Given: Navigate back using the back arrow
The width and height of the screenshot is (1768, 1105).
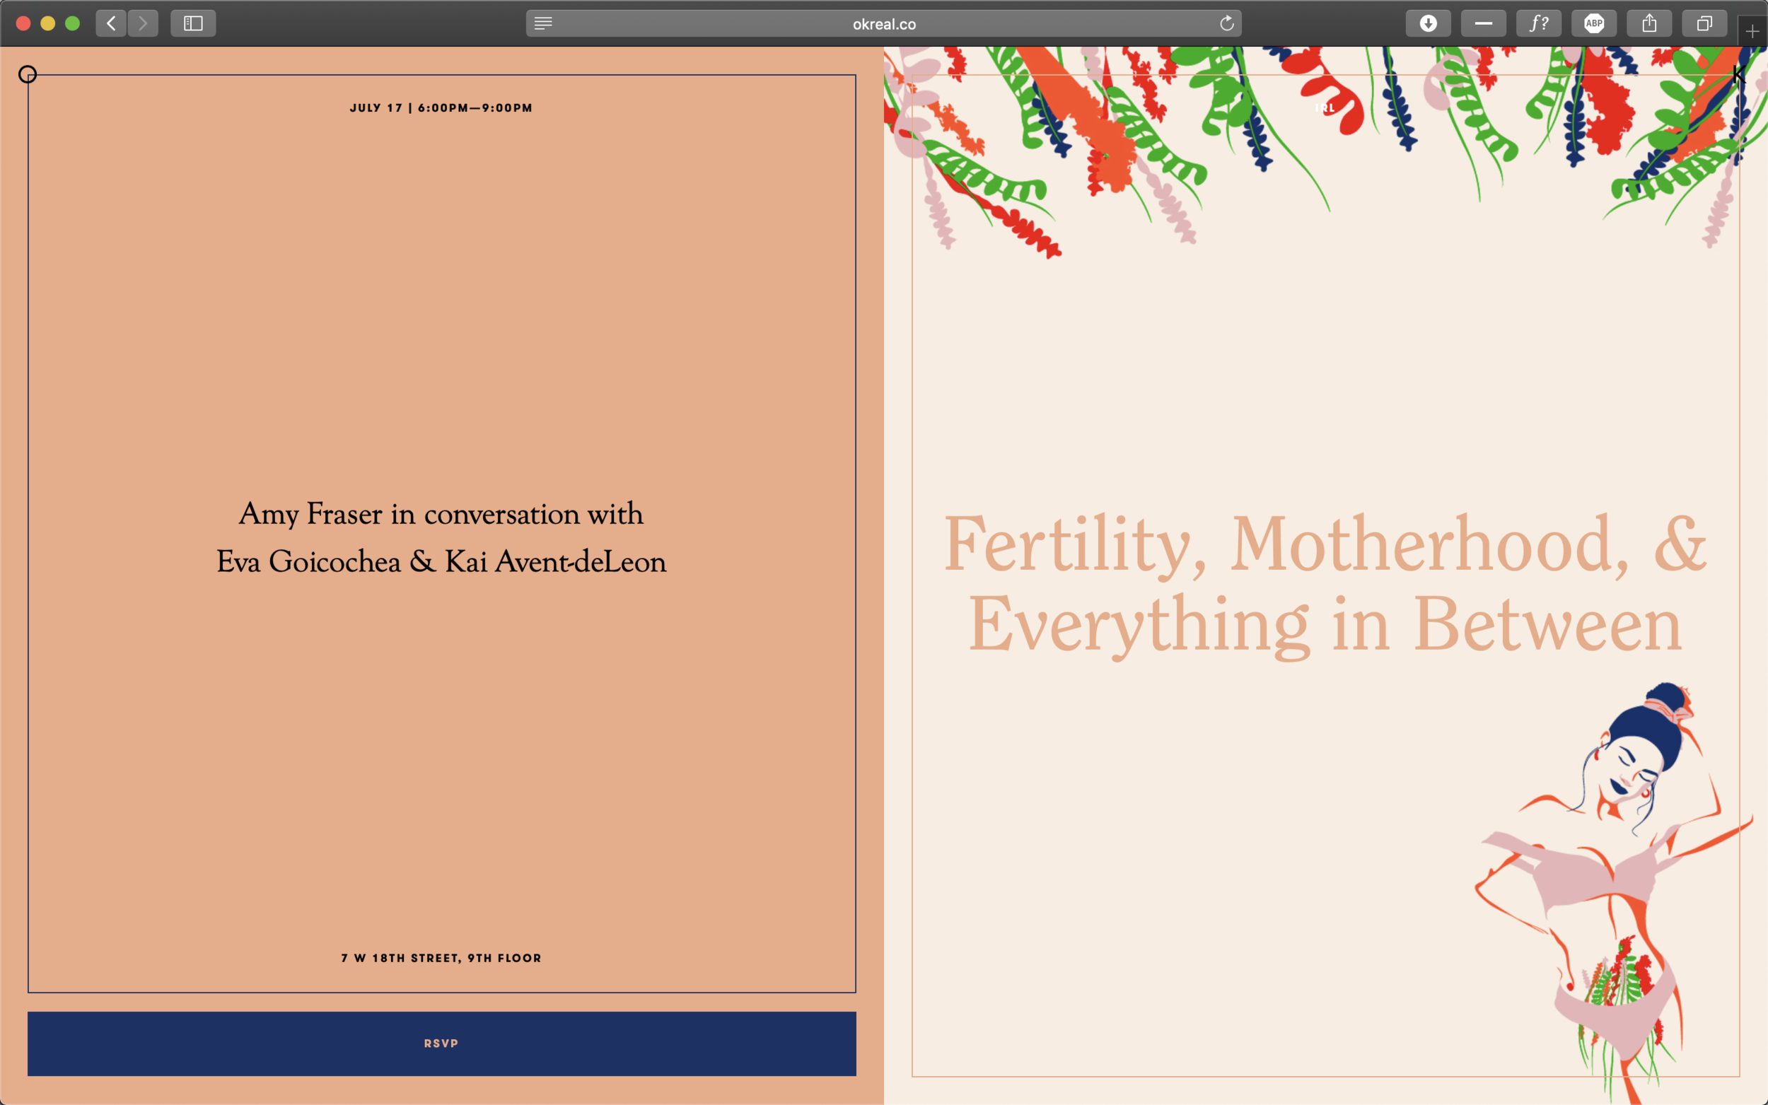Looking at the screenshot, I should click(111, 23).
